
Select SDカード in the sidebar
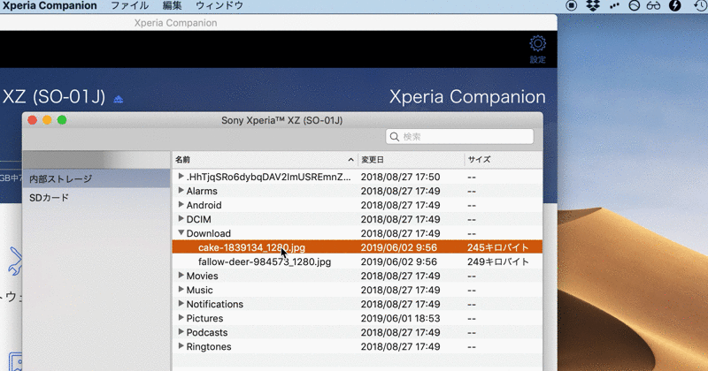pos(49,198)
